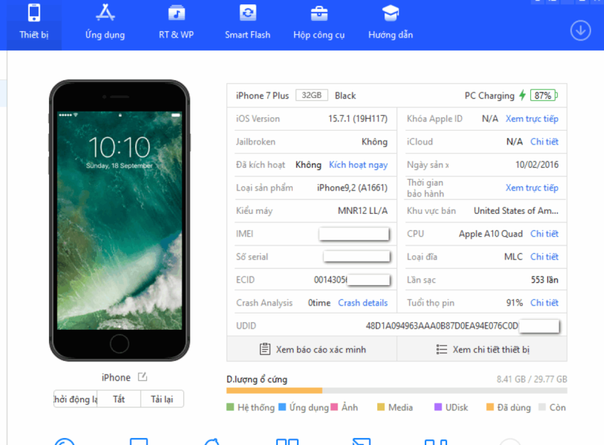Click the circular download arrow icon top-right

coord(581,31)
